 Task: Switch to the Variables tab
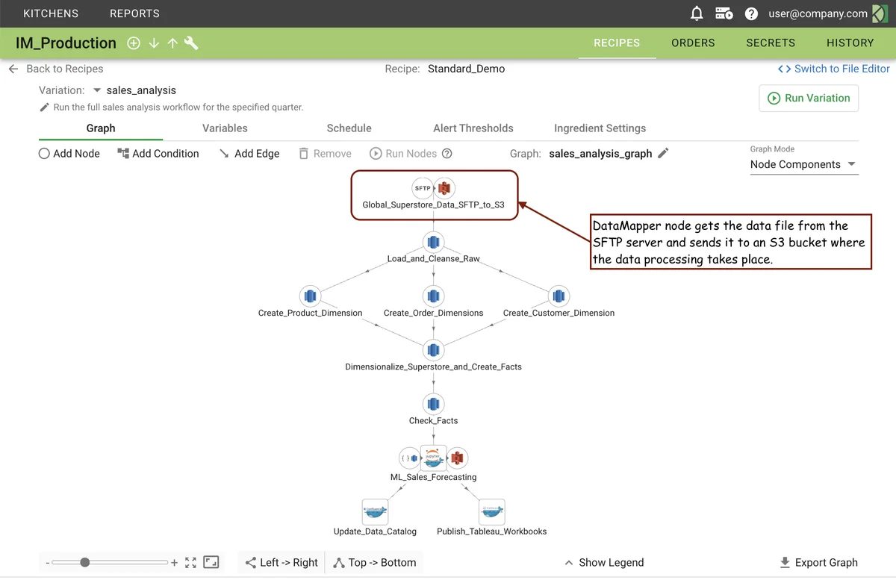click(x=225, y=128)
